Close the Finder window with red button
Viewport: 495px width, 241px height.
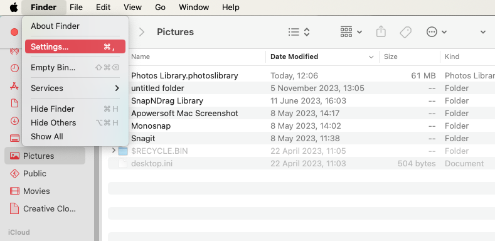[x=14, y=32]
